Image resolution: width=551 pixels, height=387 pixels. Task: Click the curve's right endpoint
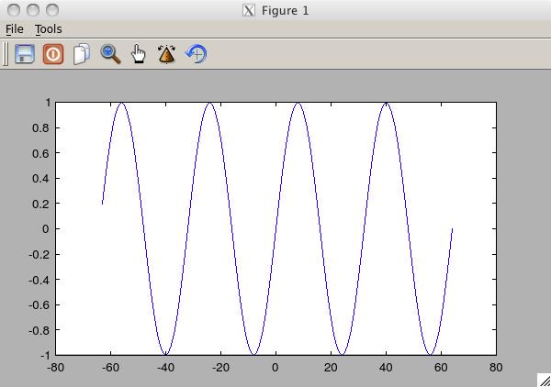[452, 229]
